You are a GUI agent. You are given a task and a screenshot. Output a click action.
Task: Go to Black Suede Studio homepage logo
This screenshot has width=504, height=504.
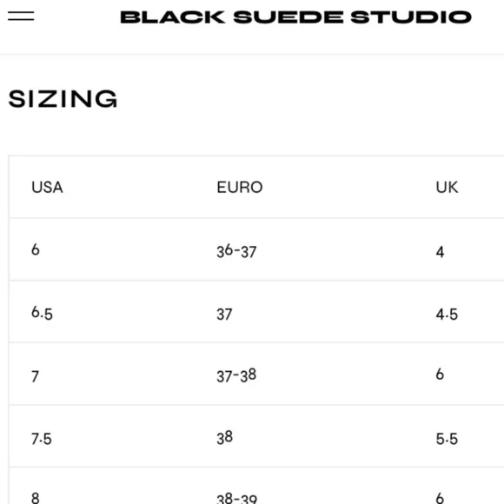point(295,17)
